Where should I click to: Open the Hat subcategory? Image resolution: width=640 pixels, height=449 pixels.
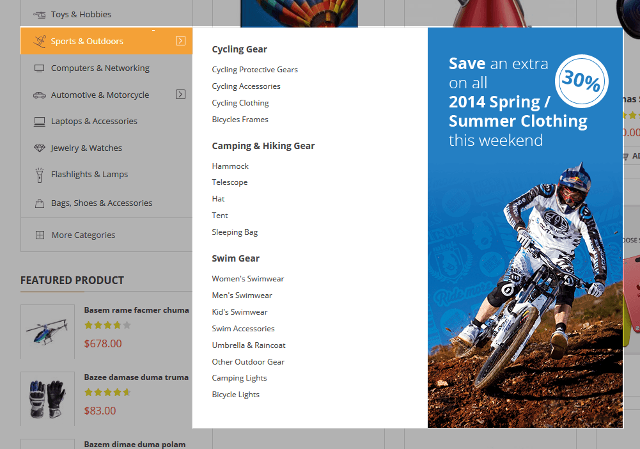point(219,199)
